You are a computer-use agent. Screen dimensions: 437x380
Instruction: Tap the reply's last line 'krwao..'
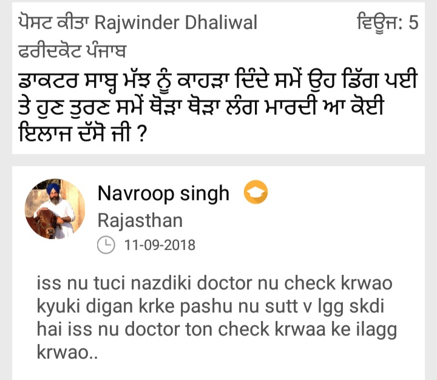67,352
